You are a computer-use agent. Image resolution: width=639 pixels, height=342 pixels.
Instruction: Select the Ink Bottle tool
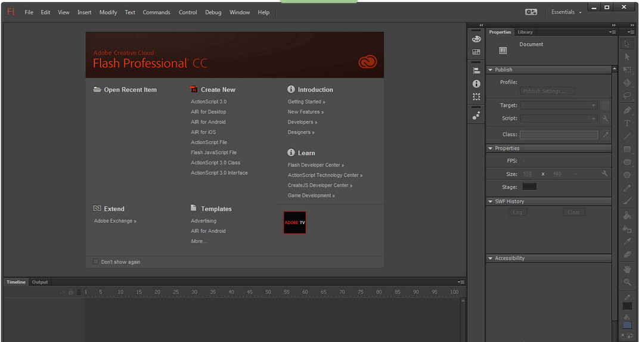coord(627,229)
